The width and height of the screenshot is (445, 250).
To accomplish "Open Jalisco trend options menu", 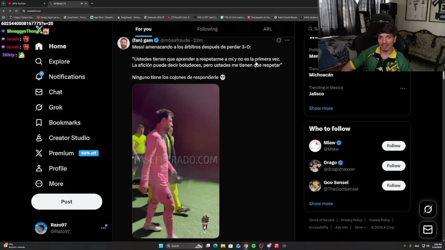I will 402,88.
